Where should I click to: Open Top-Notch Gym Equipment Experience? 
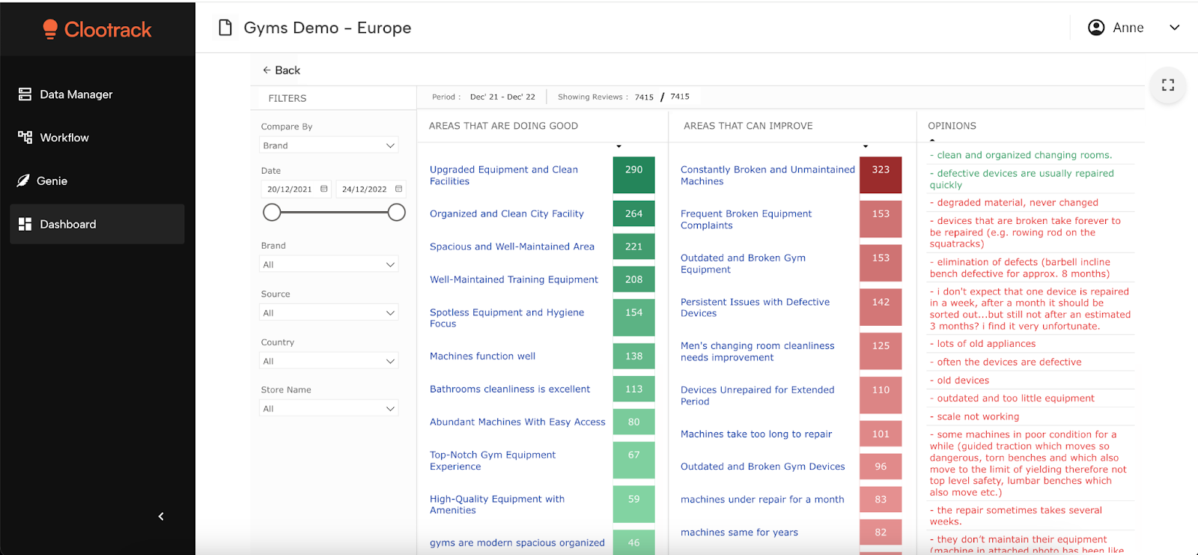point(493,461)
